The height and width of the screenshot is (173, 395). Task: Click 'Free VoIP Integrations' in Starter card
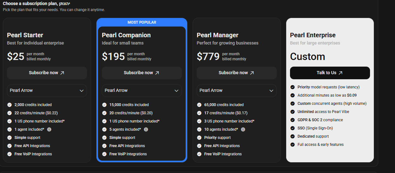33,154
